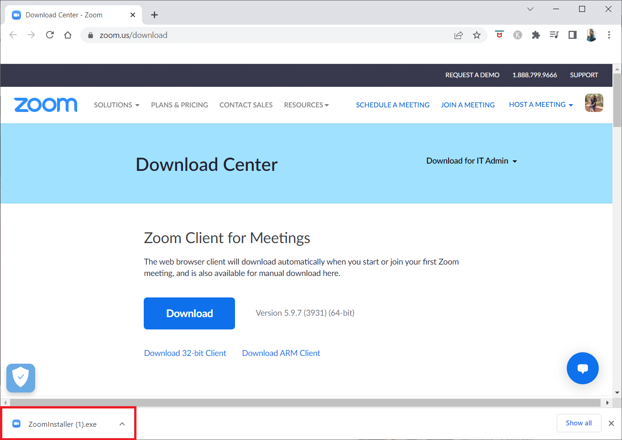Click Download ARM Client link

pos(281,353)
